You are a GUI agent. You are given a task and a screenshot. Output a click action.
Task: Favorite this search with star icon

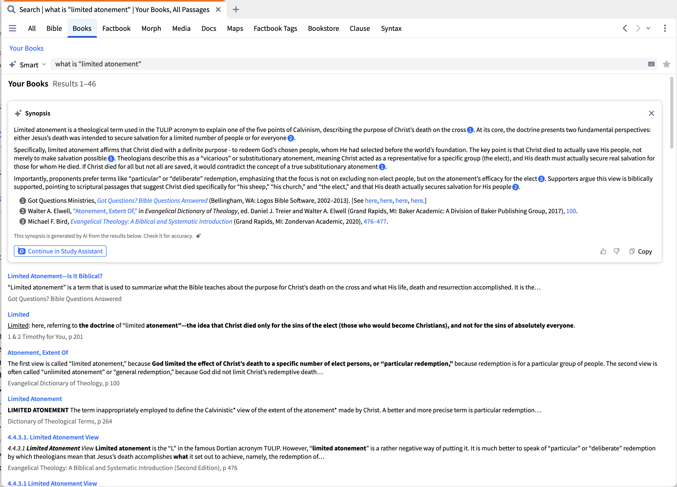(666, 64)
